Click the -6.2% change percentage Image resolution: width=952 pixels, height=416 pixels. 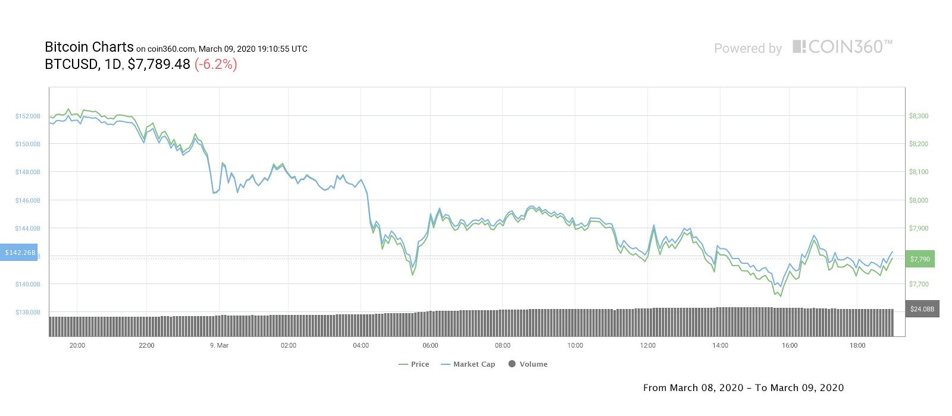[x=216, y=64]
